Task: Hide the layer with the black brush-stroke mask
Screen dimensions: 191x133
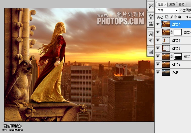Action: click(158, 56)
